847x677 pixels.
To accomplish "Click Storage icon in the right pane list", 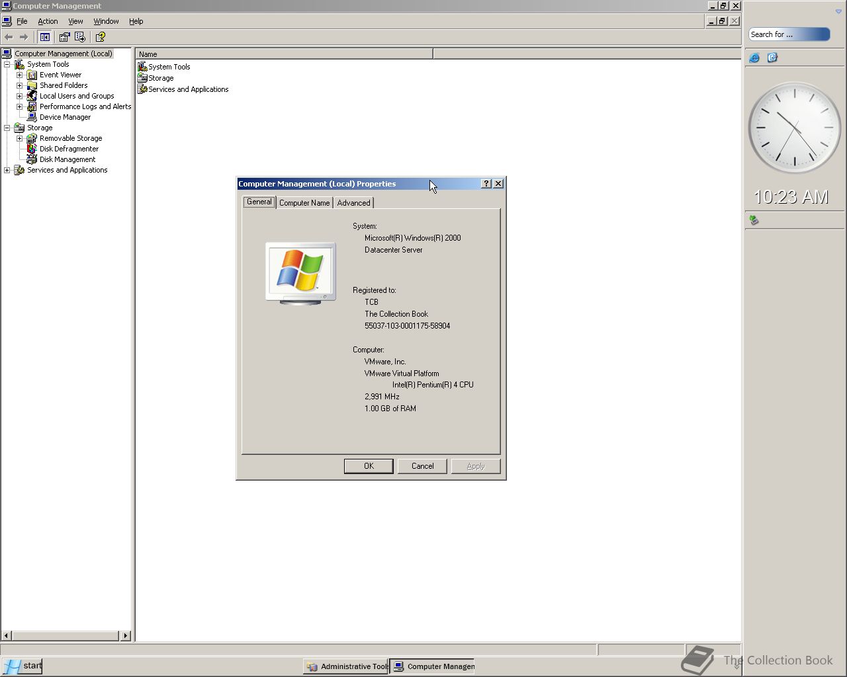I will (x=142, y=78).
